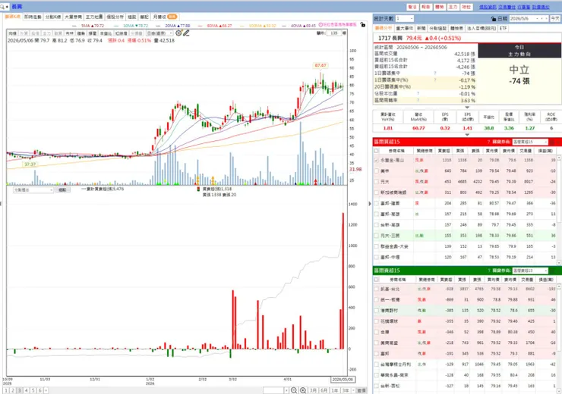Click help mark beside 區間周轉率 row
Screen dimensions: 562x394
pos(418,100)
